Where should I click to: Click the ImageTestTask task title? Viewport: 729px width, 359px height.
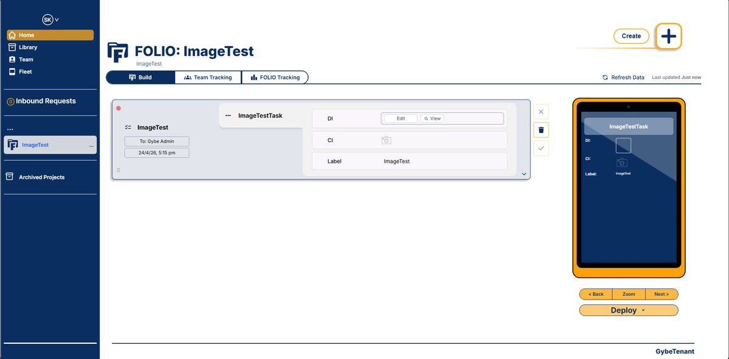(x=260, y=115)
